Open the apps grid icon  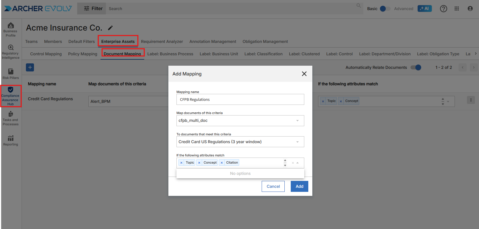[457, 9]
